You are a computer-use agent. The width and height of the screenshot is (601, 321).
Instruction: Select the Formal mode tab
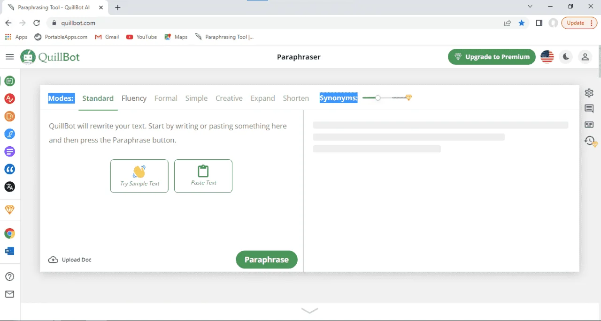(x=166, y=98)
